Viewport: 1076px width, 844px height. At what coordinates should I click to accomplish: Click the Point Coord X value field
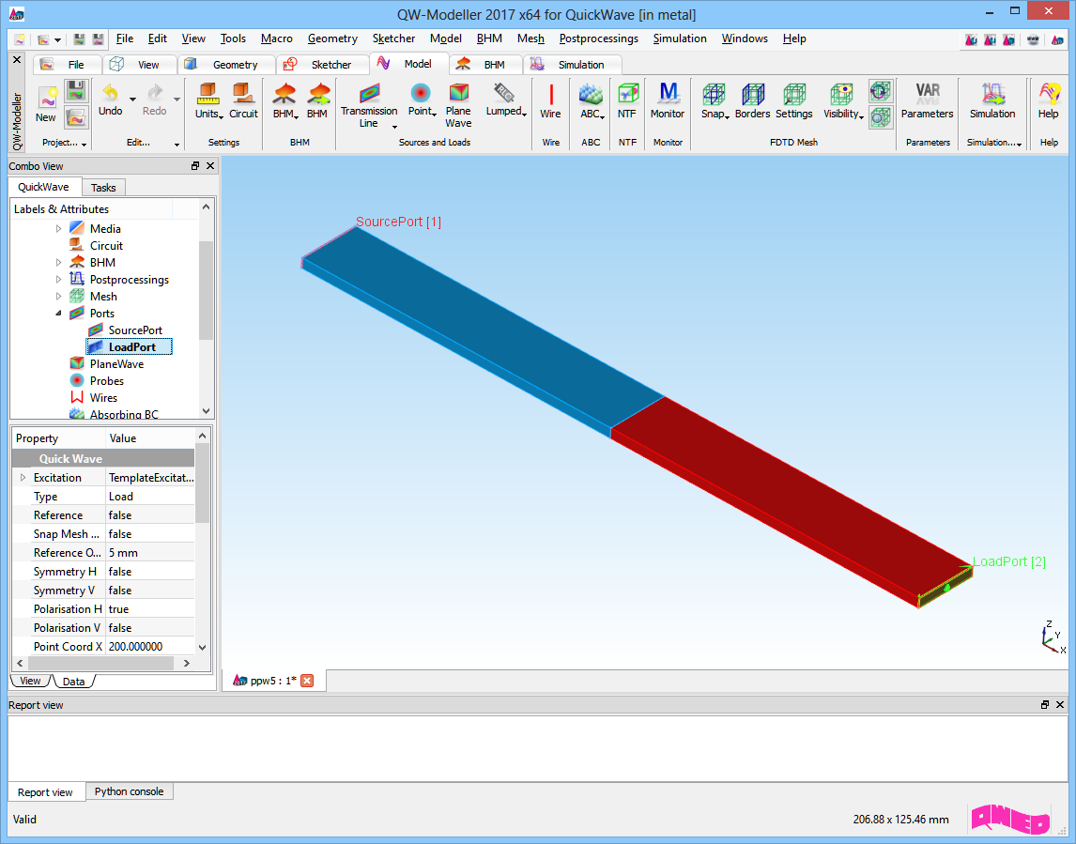click(x=150, y=647)
